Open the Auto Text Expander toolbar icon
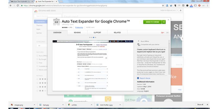 tap(203, 5)
